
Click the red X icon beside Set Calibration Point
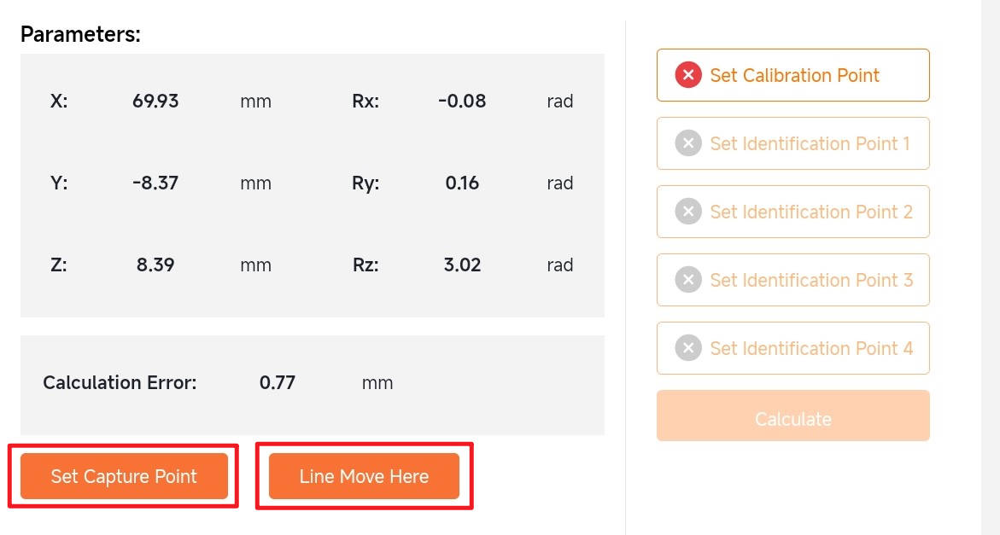click(688, 75)
